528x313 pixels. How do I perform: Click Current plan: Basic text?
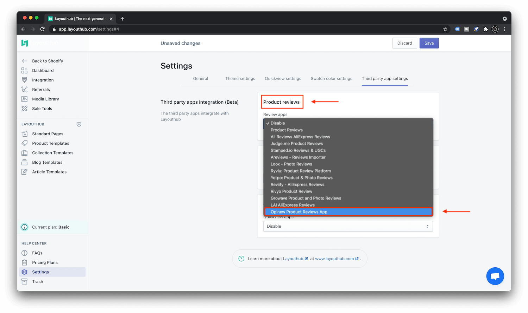point(51,227)
